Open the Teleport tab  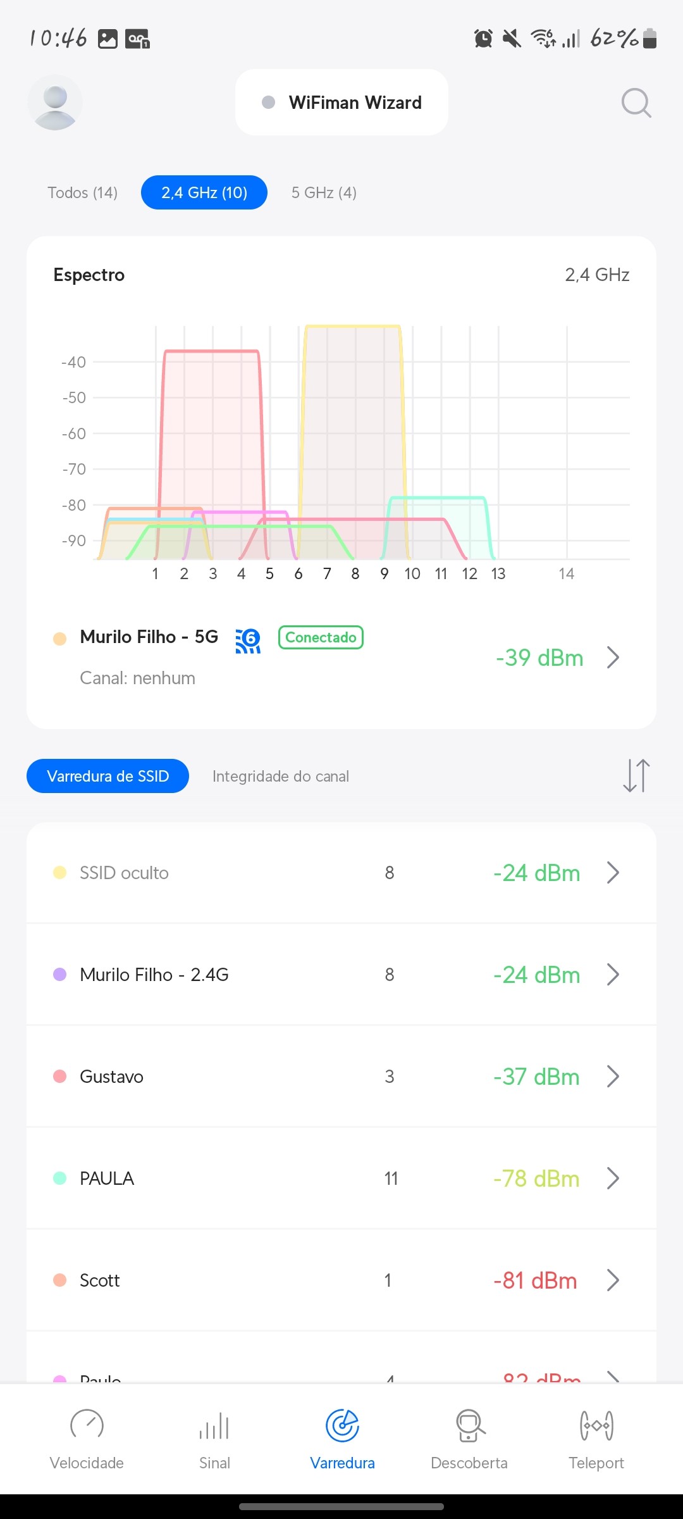(x=596, y=1438)
